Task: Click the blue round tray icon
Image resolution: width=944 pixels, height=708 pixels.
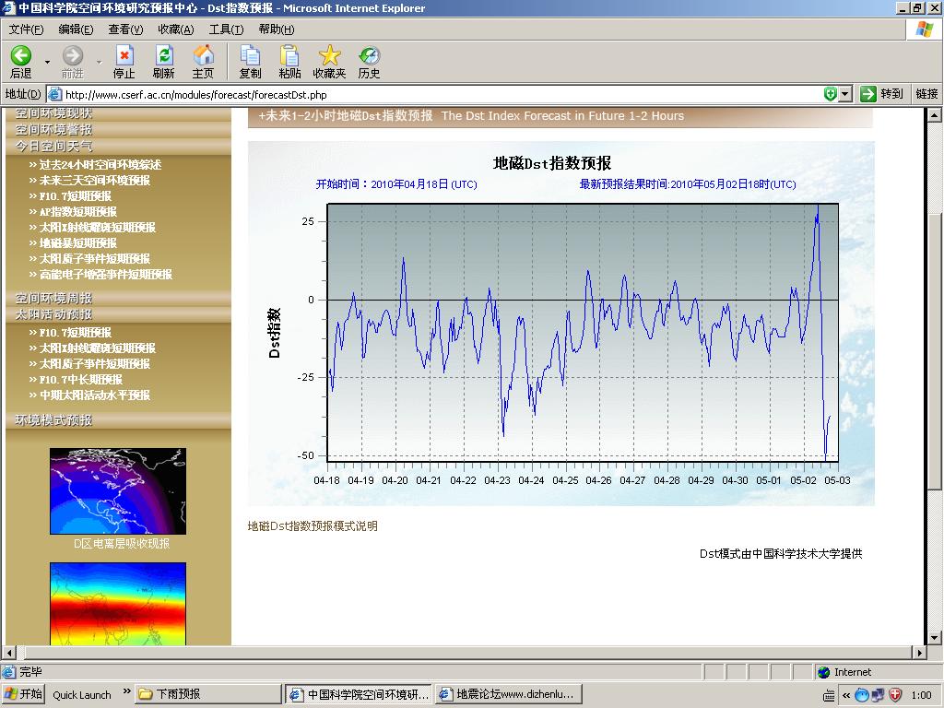Action: point(862,695)
